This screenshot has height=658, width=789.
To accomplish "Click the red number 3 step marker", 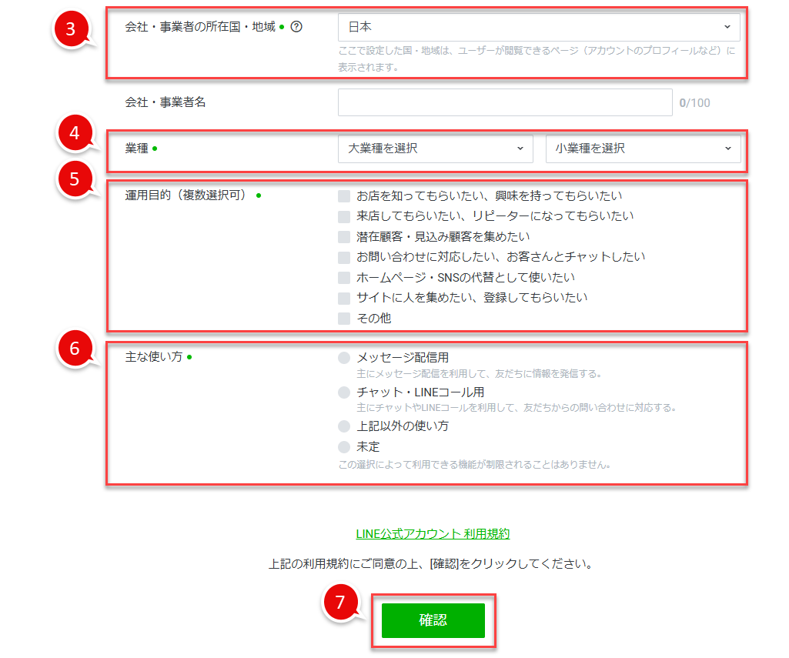I will 70,29.
